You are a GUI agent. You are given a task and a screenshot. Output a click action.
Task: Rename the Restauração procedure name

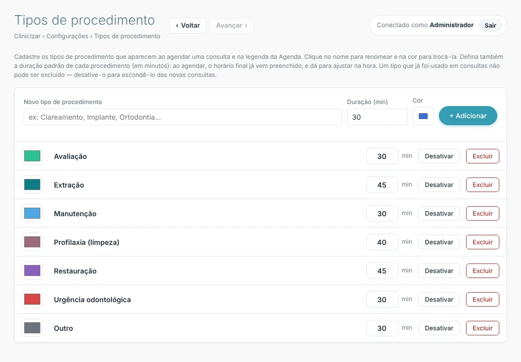(x=75, y=271)
